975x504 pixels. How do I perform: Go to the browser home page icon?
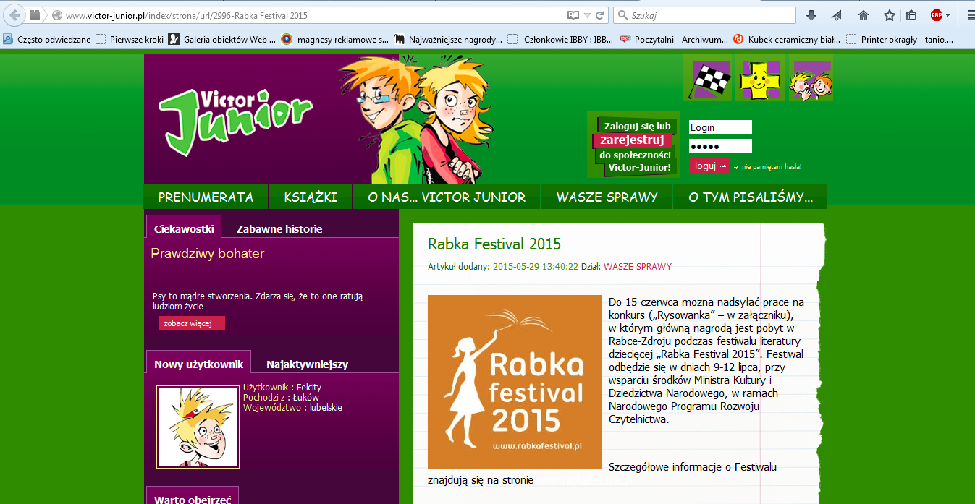(x=863, y=15)
